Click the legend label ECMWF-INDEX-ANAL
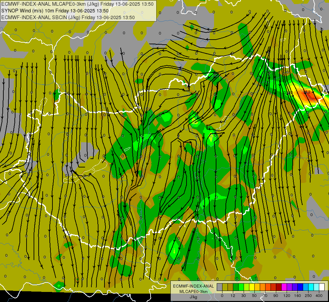329x302 pixels. pyautogui.click(x=194, y=286)
